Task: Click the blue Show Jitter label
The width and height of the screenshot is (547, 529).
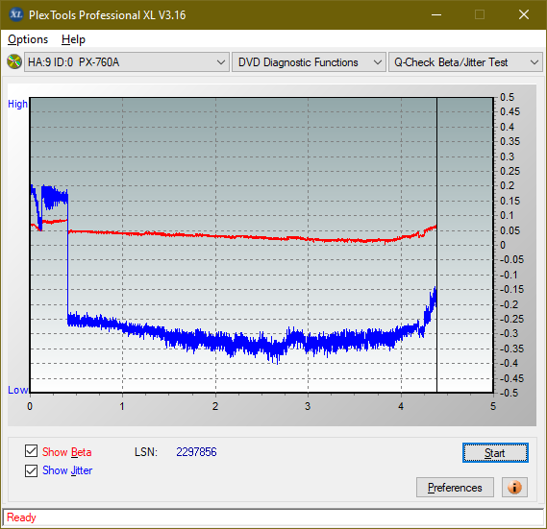Action: click(x=67, y=470)
